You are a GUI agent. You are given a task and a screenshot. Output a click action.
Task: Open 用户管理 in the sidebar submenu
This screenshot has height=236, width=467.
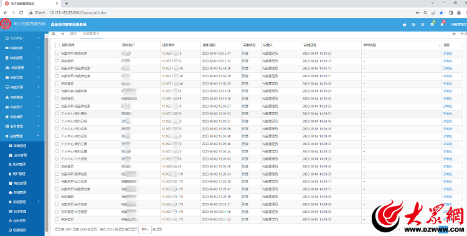[19, 174]
